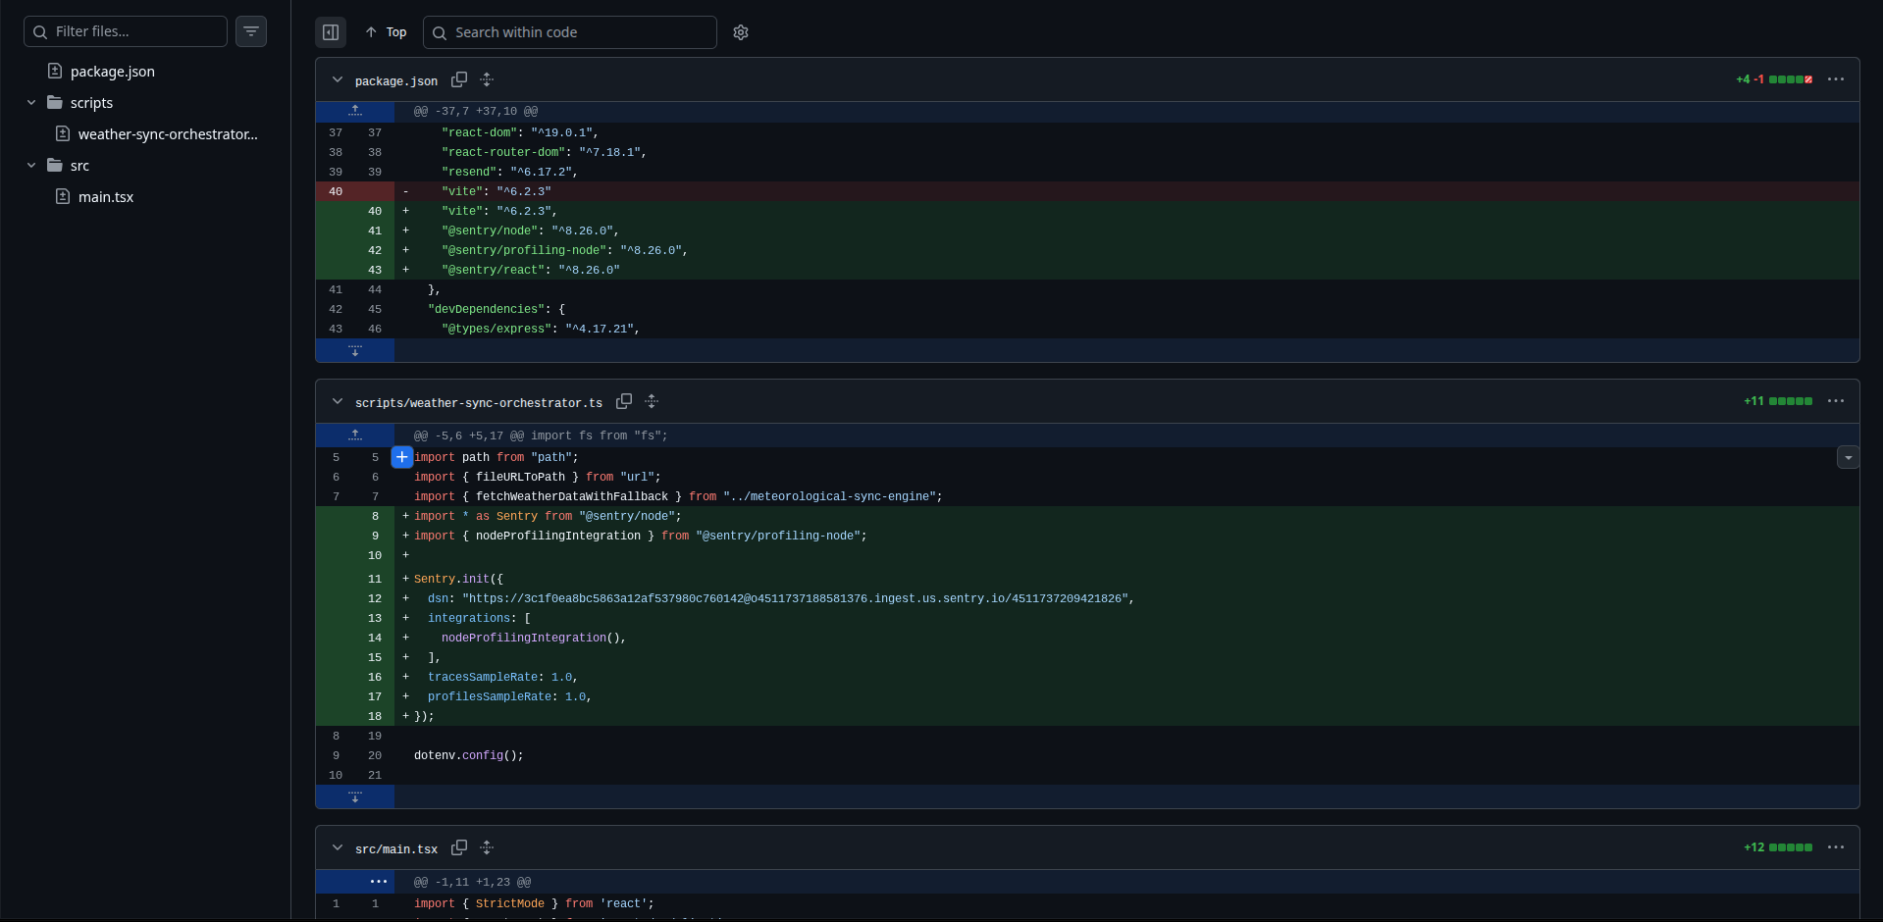Copy the package.json file path

[459, 79]
